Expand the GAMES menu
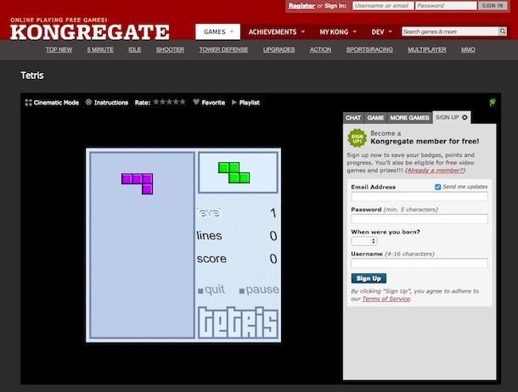 217,32
